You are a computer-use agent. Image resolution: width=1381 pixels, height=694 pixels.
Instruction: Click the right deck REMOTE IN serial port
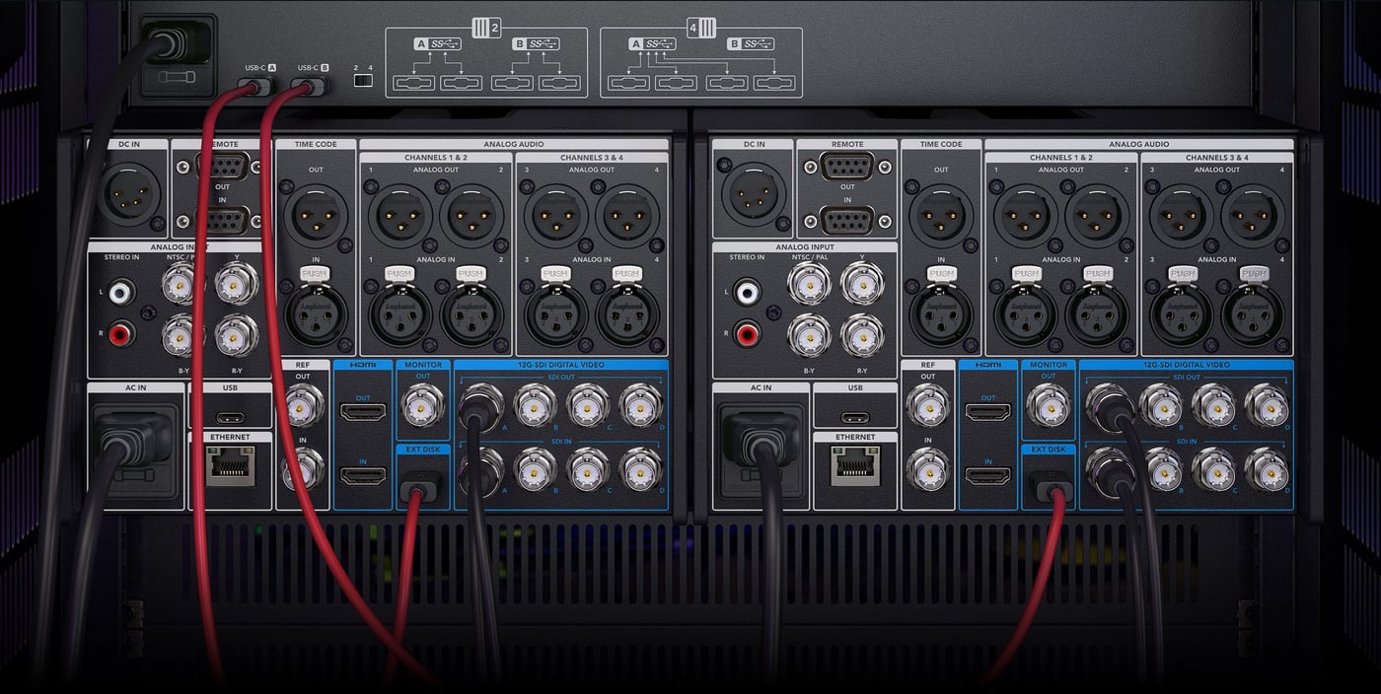point(847,220)
